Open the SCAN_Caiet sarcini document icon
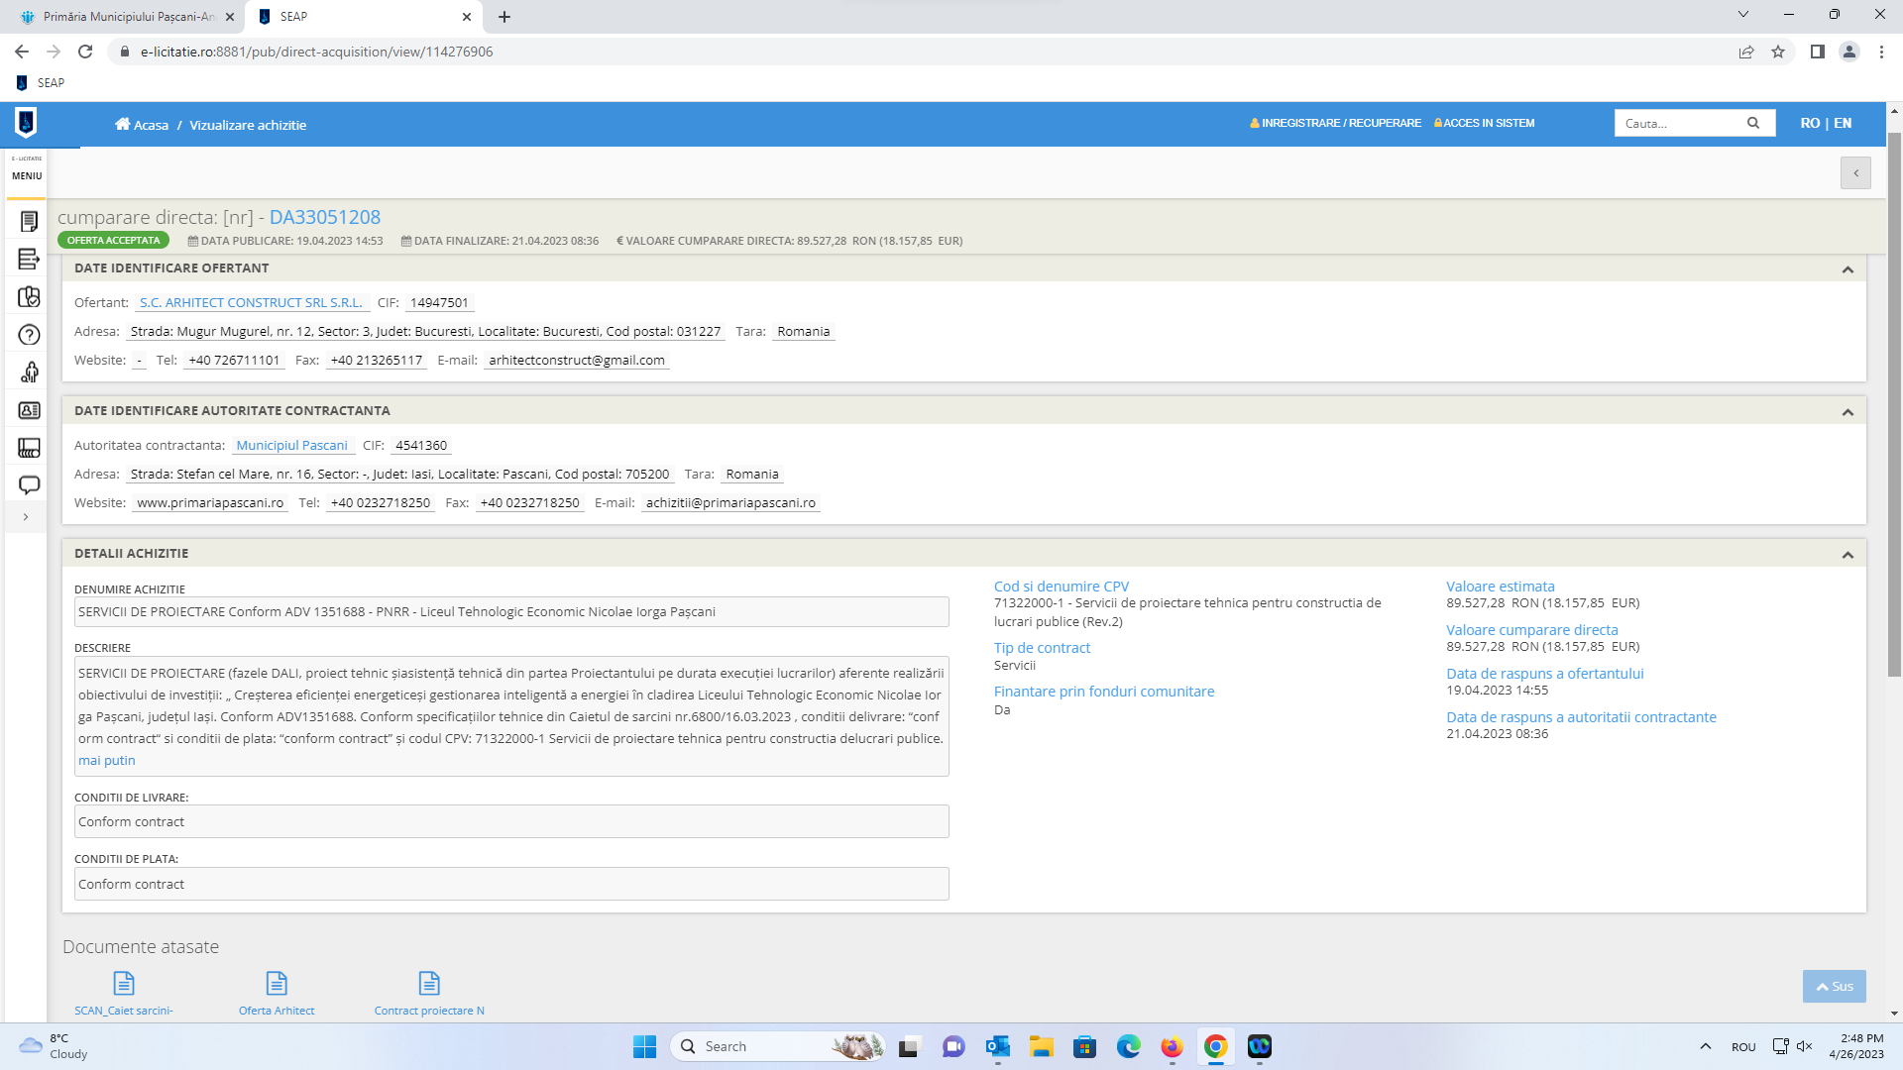The image size is (1903, 1070). (x=124, y=983)
